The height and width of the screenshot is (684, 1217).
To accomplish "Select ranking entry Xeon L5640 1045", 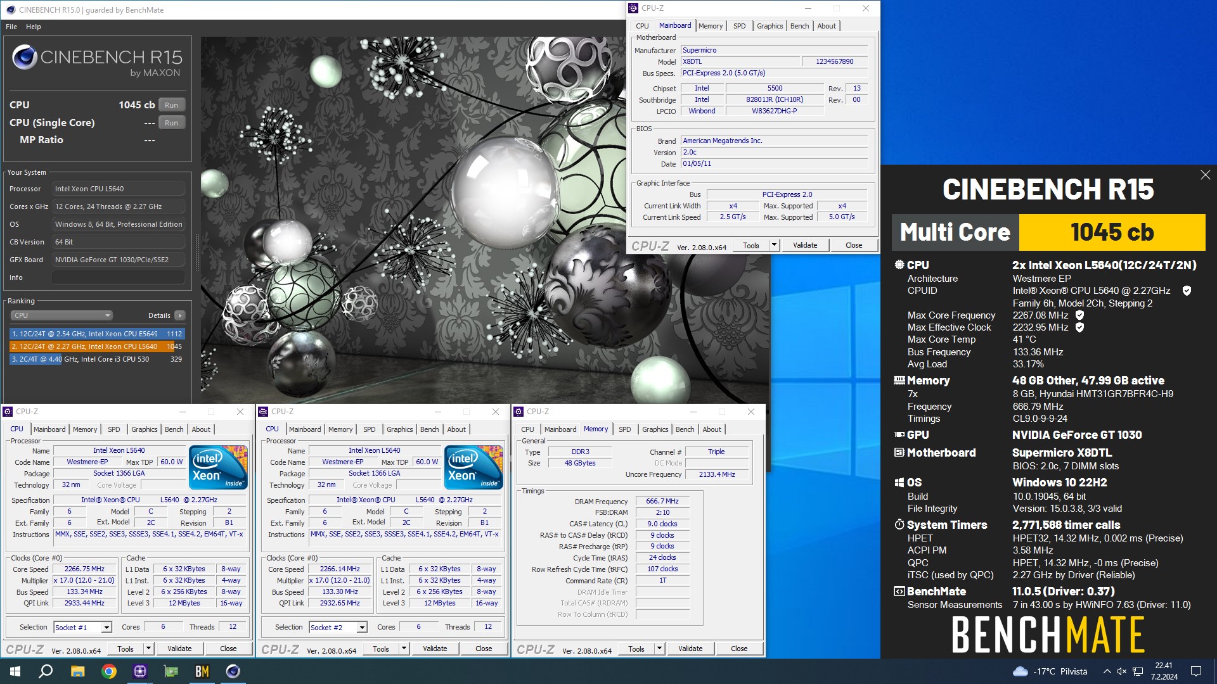I will tap(97, 346).
